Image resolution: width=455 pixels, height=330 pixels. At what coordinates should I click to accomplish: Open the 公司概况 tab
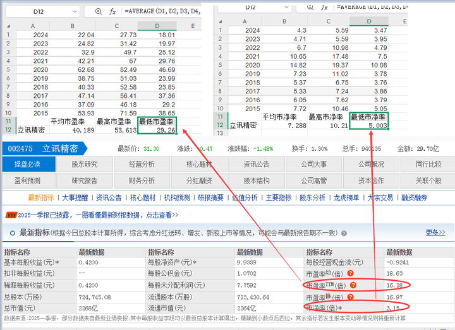[x=371, y=164]
